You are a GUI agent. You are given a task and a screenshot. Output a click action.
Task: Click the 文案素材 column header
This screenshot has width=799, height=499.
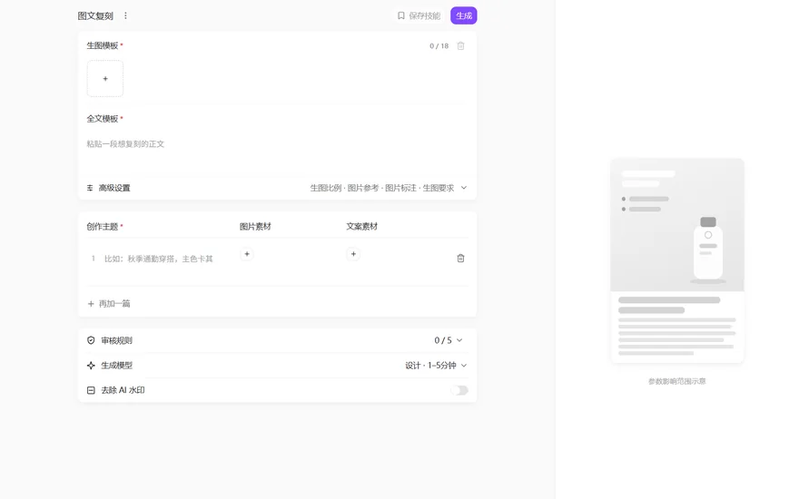(361, 227)
